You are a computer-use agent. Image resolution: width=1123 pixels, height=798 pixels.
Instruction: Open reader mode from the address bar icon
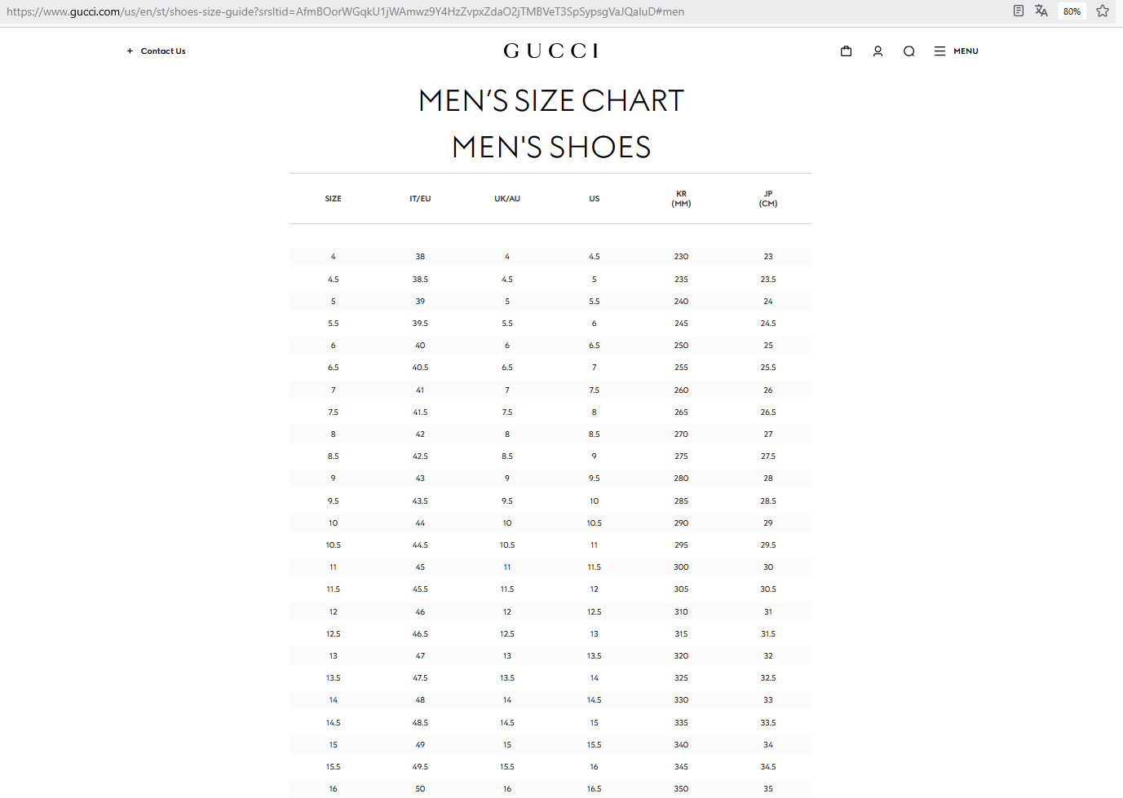[1018, 11]
